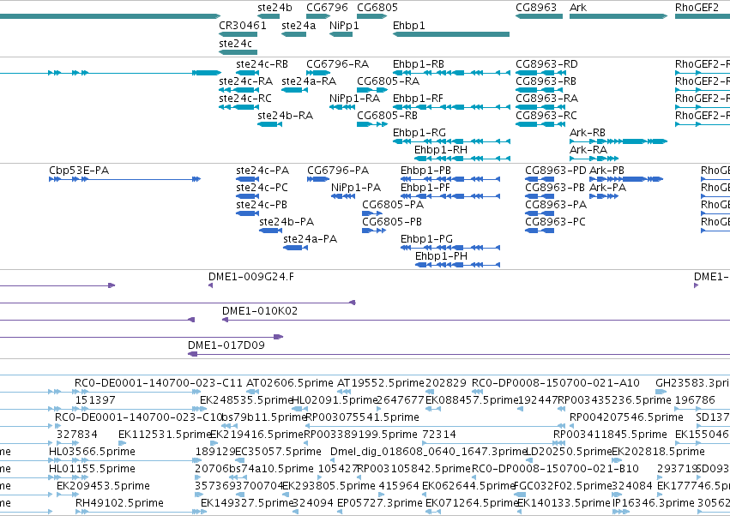The image size is (730, 516).
Task: Select protein Ehbp1-PH
Action: tap(442, 256)
